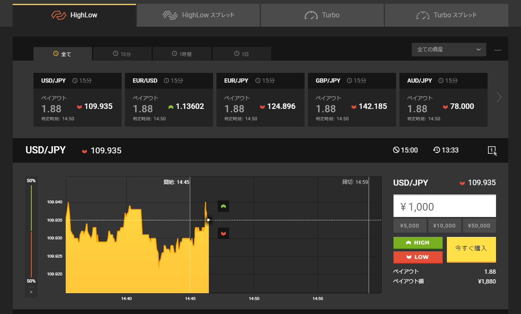Click the 14:50 label on chart axis
521x314 pixels.
coord(254,298)
